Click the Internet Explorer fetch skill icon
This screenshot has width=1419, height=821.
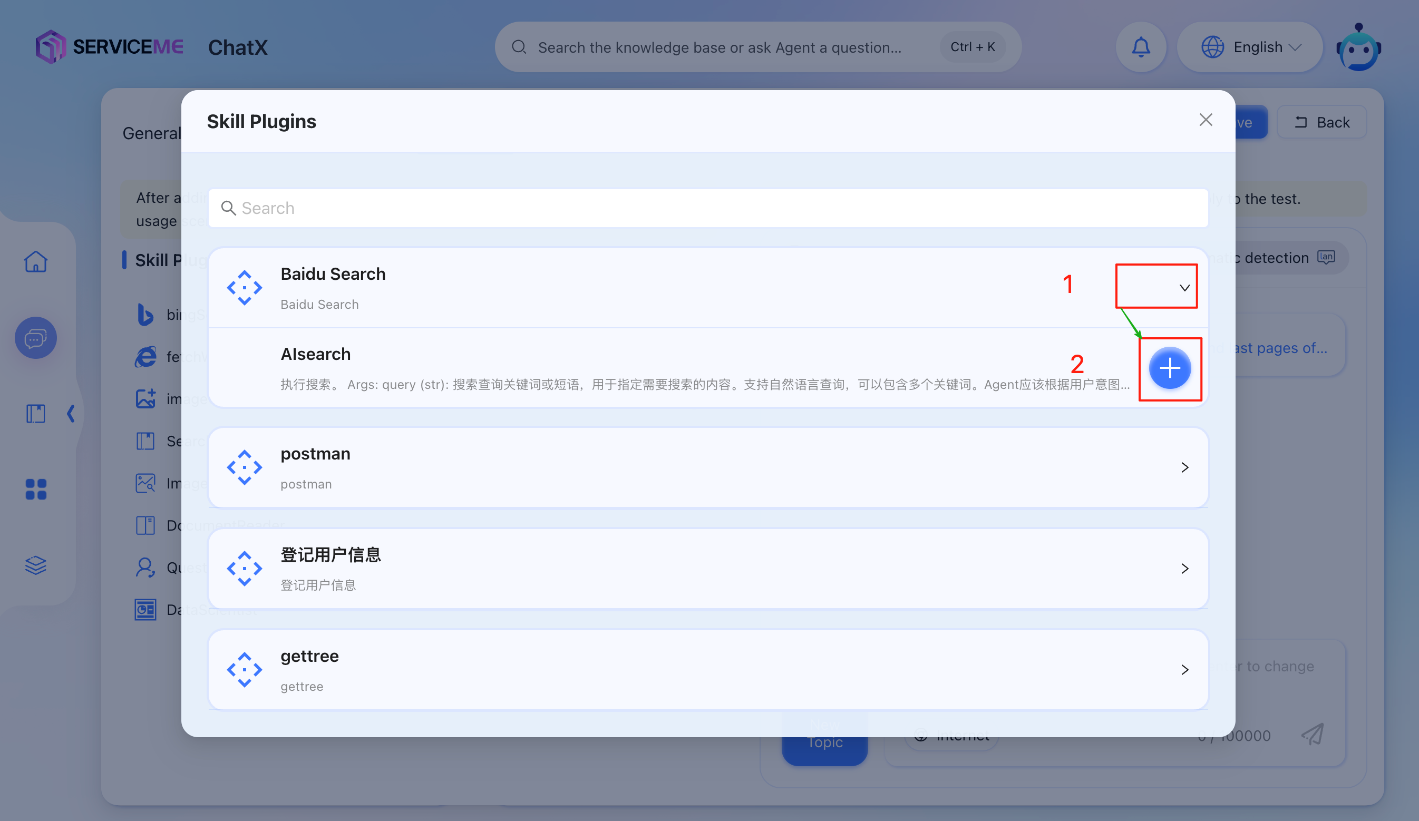pyautogui.click(x=145, y=356)
